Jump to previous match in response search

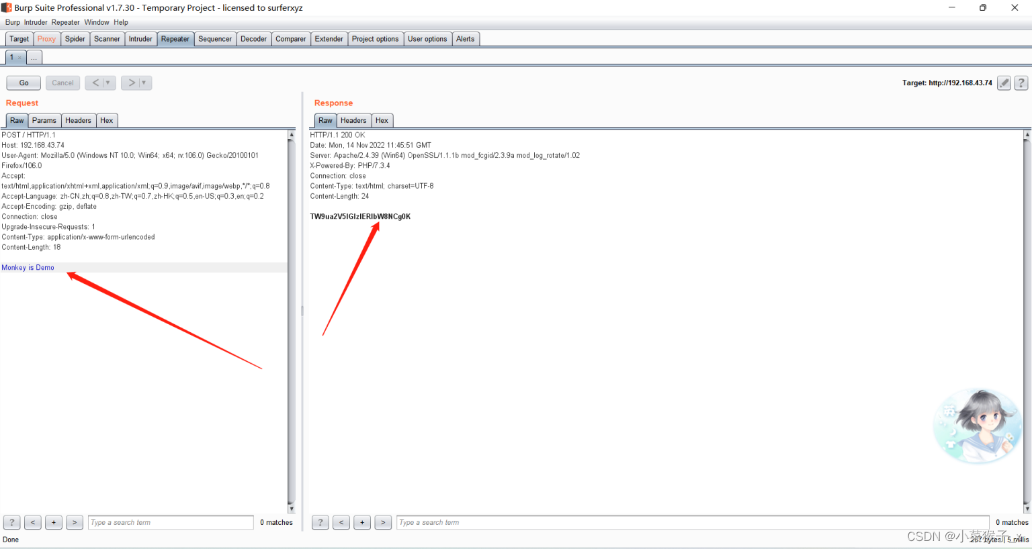coord(341,522)
